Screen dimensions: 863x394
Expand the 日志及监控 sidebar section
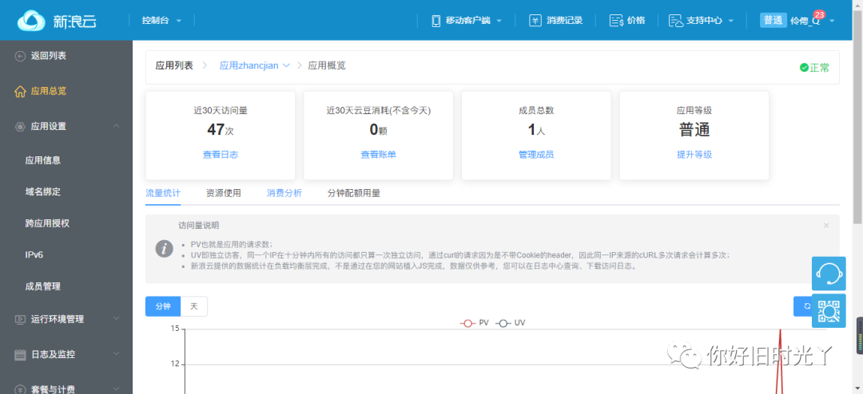117,354
